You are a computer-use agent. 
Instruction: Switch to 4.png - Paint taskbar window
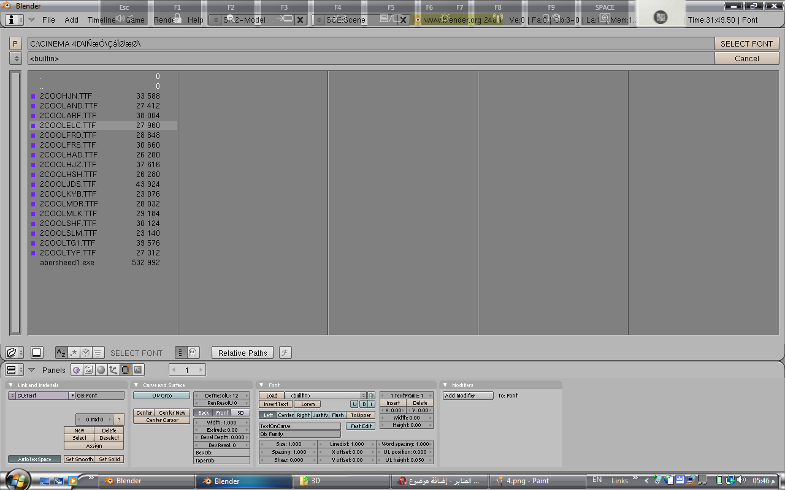537,481
